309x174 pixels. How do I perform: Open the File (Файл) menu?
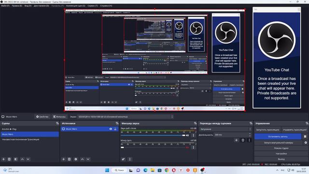pos(5,6)
